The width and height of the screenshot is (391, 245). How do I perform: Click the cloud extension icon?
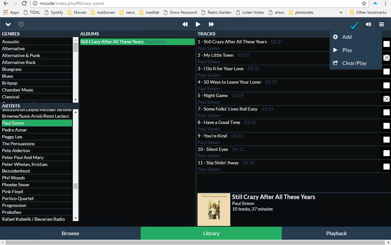pyautogui.click(x=375, y=4)
